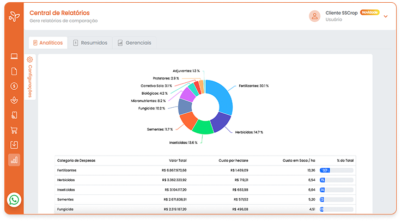Switch to the Gerenciais tab
The width and height of the screenshot is (401, 221).
tap(134, 42)
